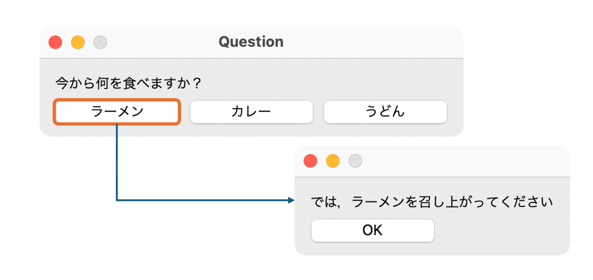Choose the ラーメン answer button
The width and height of the screenshot is (593, 280).
click(x=117, y=112)
